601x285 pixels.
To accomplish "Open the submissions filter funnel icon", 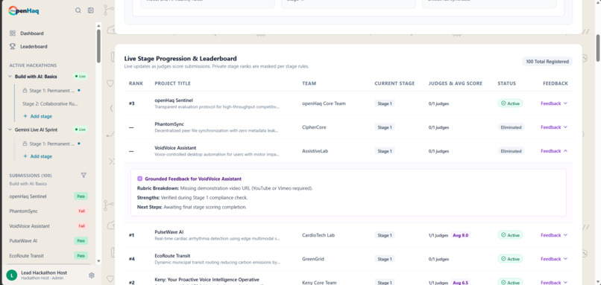I will point(84,175).
